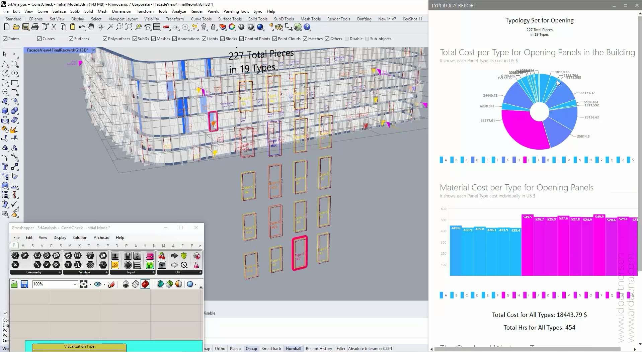Toggle the Points filter checkbox

pyautogui.click(x=5, y=39)
